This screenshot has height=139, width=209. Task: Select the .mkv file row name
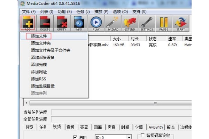pyautogui.click(x=99, y=45)
